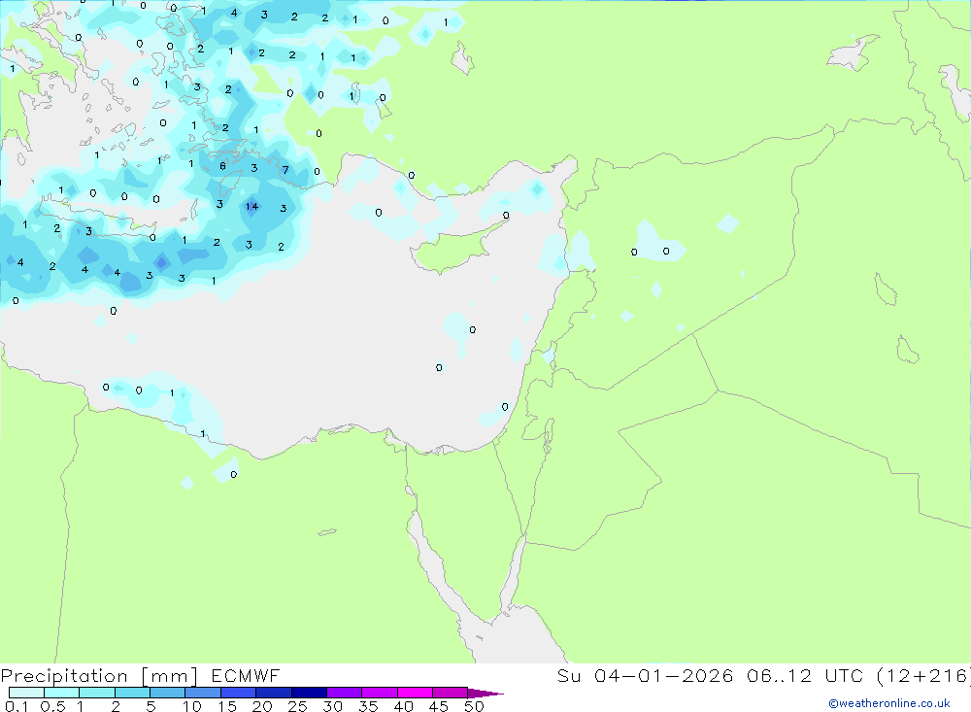
Task: Click the 'Precipitation [mm]' title text
Action: (99, 676)
